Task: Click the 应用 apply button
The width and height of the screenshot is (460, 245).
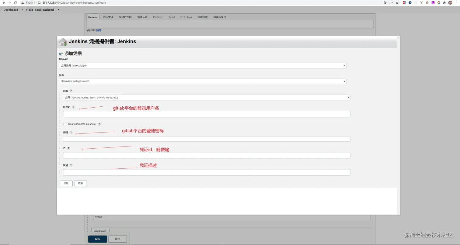Action: point(117,239)
